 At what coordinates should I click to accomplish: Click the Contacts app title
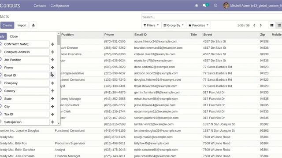tap(10, 6)
